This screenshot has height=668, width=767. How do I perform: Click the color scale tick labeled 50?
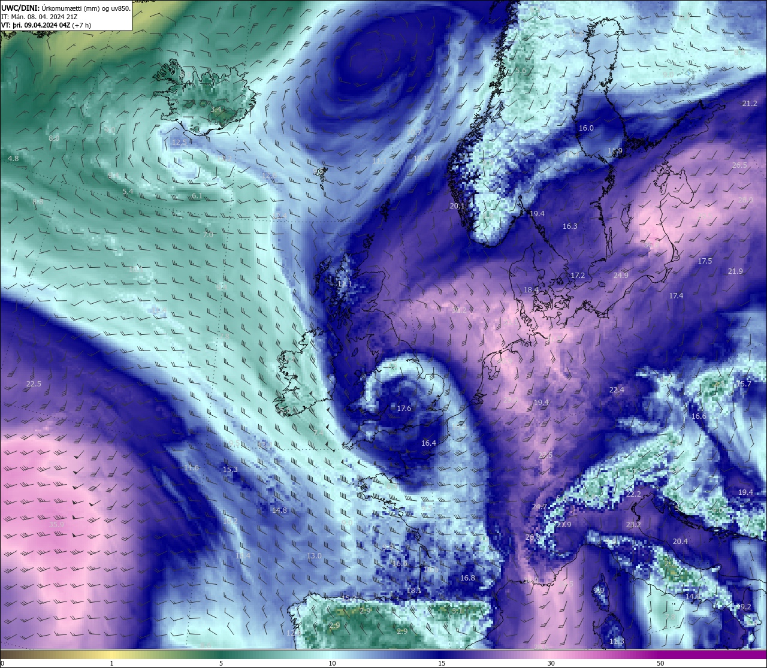660,663
